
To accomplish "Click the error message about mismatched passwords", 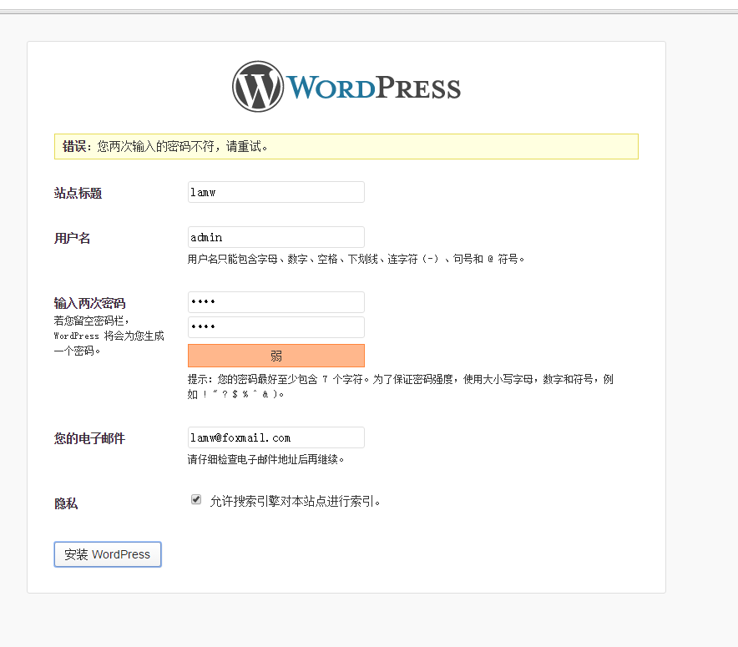I will (x=346, y=146).
